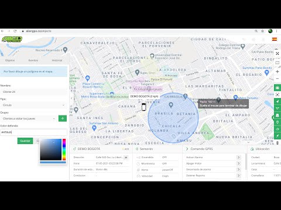The width and height of the screenshot is (281, 210).
Task: Collapse the left panel with the arrow handle
Action: (71, 98)
